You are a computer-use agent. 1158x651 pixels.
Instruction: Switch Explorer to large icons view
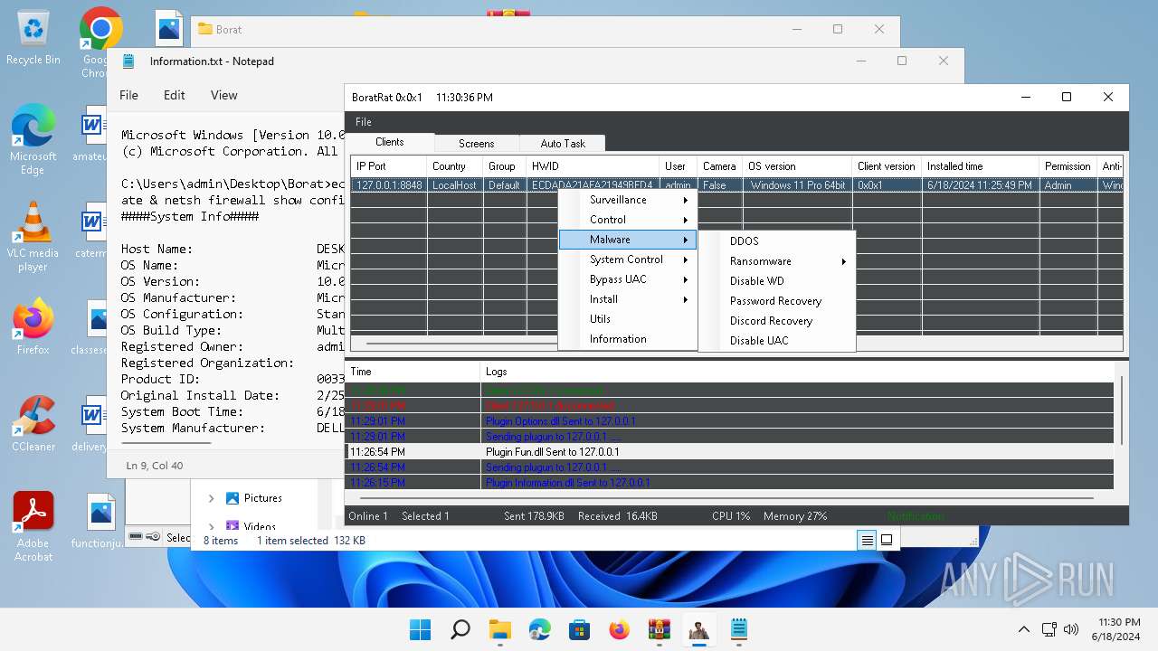[x=887, y=540]
